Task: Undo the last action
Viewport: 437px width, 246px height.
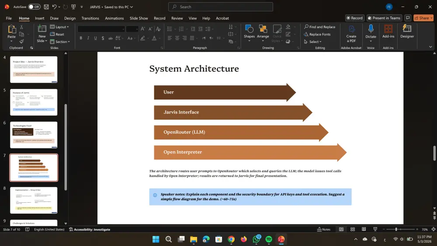Action: (x=54, y=7)
